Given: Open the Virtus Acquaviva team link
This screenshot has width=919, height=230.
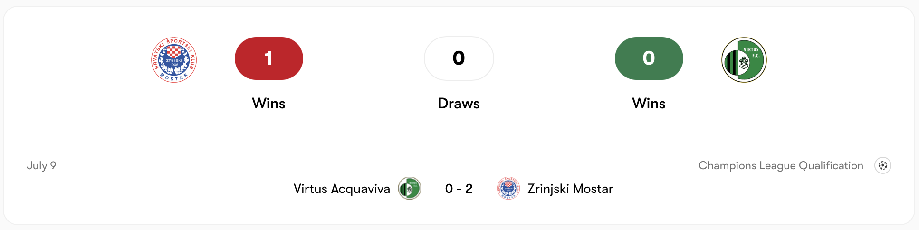Looking at the screenshot, I should (342, 189).
